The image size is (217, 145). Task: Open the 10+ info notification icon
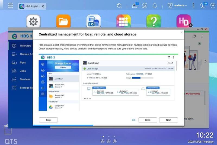point(203,5)
